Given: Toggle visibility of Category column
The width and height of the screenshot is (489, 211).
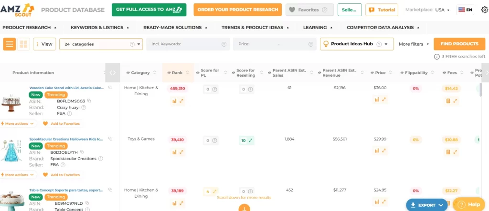Looking at the screenshot, I should [128, 72].
